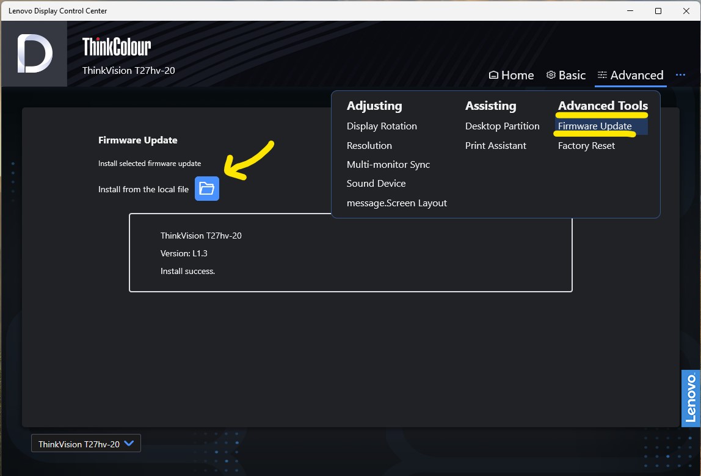The image size is (701, 476).
Task: Click the 'Install success.' status text
Action: tap(188, 272)
